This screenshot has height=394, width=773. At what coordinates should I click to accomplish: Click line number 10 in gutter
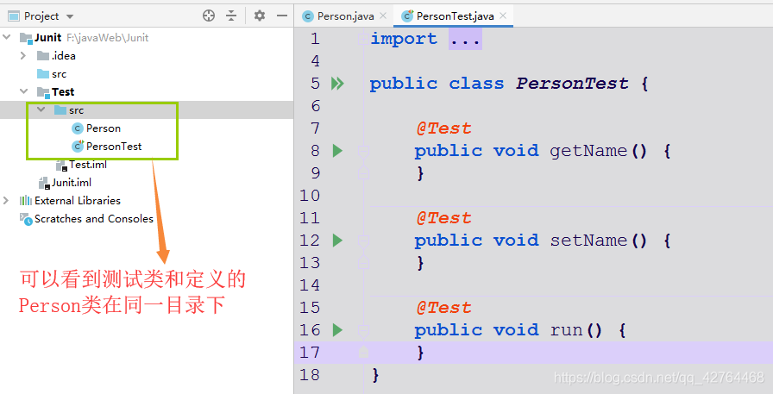tap(310, 196)
